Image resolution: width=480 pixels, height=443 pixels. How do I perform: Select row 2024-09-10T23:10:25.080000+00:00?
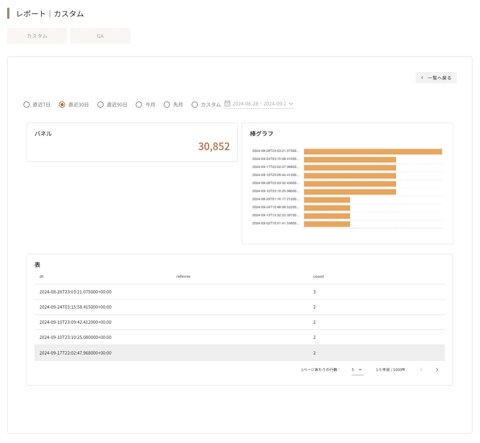[240, 337]
